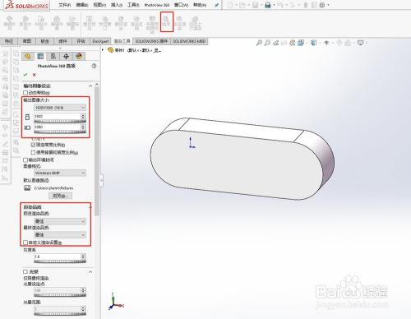This screenshot has height=319, width=411.
Task: Open the Insert menu
Action: click(x=117, y=5)
